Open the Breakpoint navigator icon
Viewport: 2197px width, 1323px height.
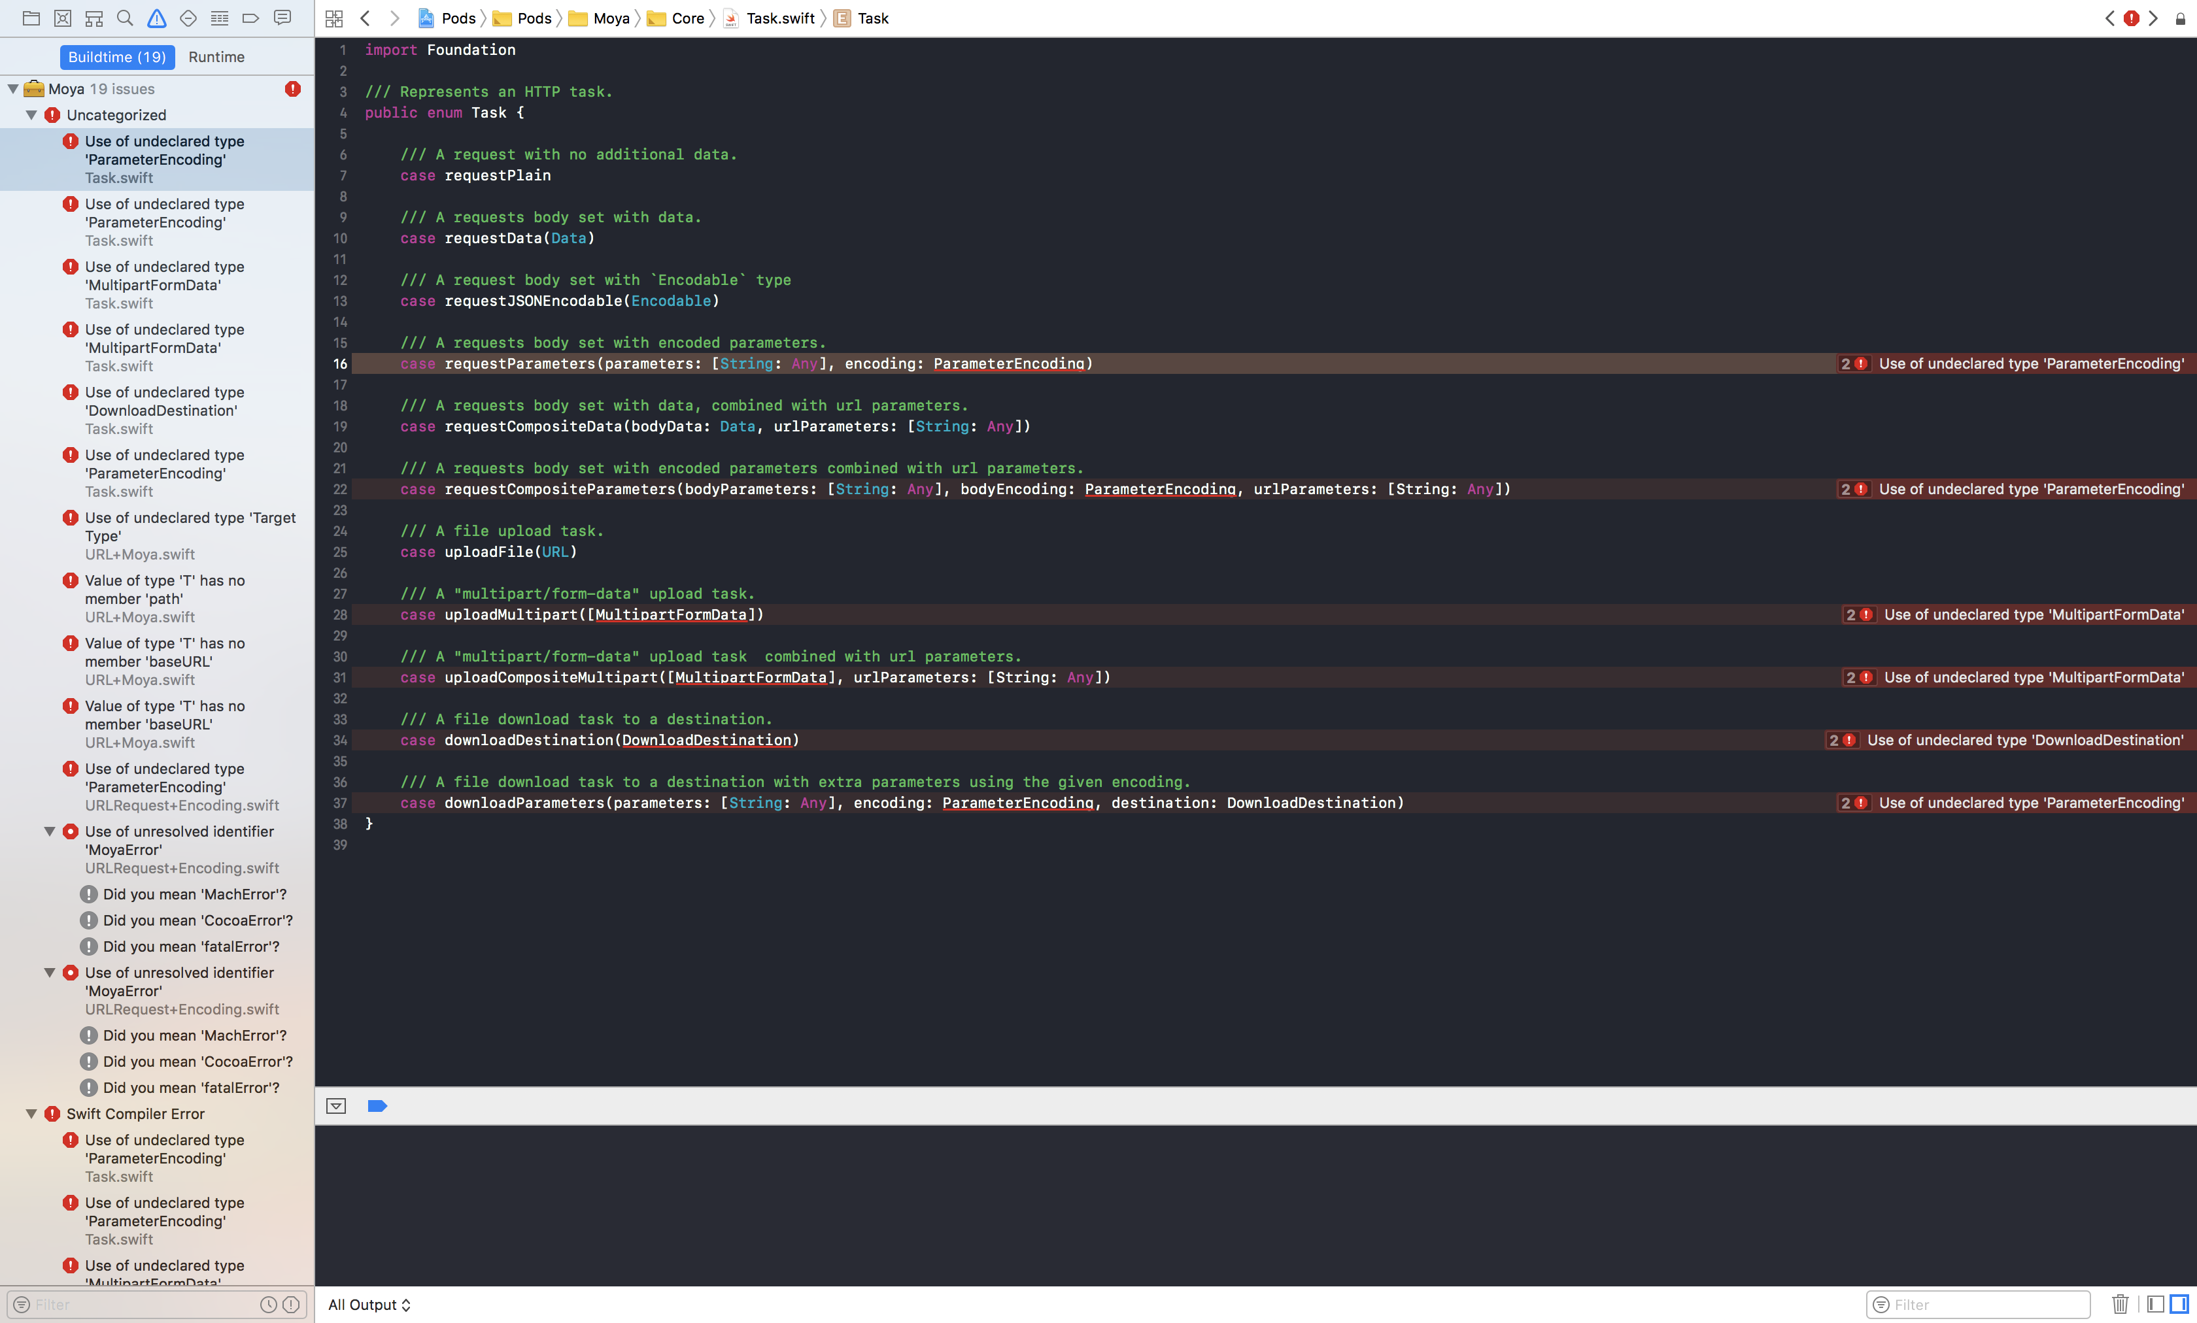250,18
